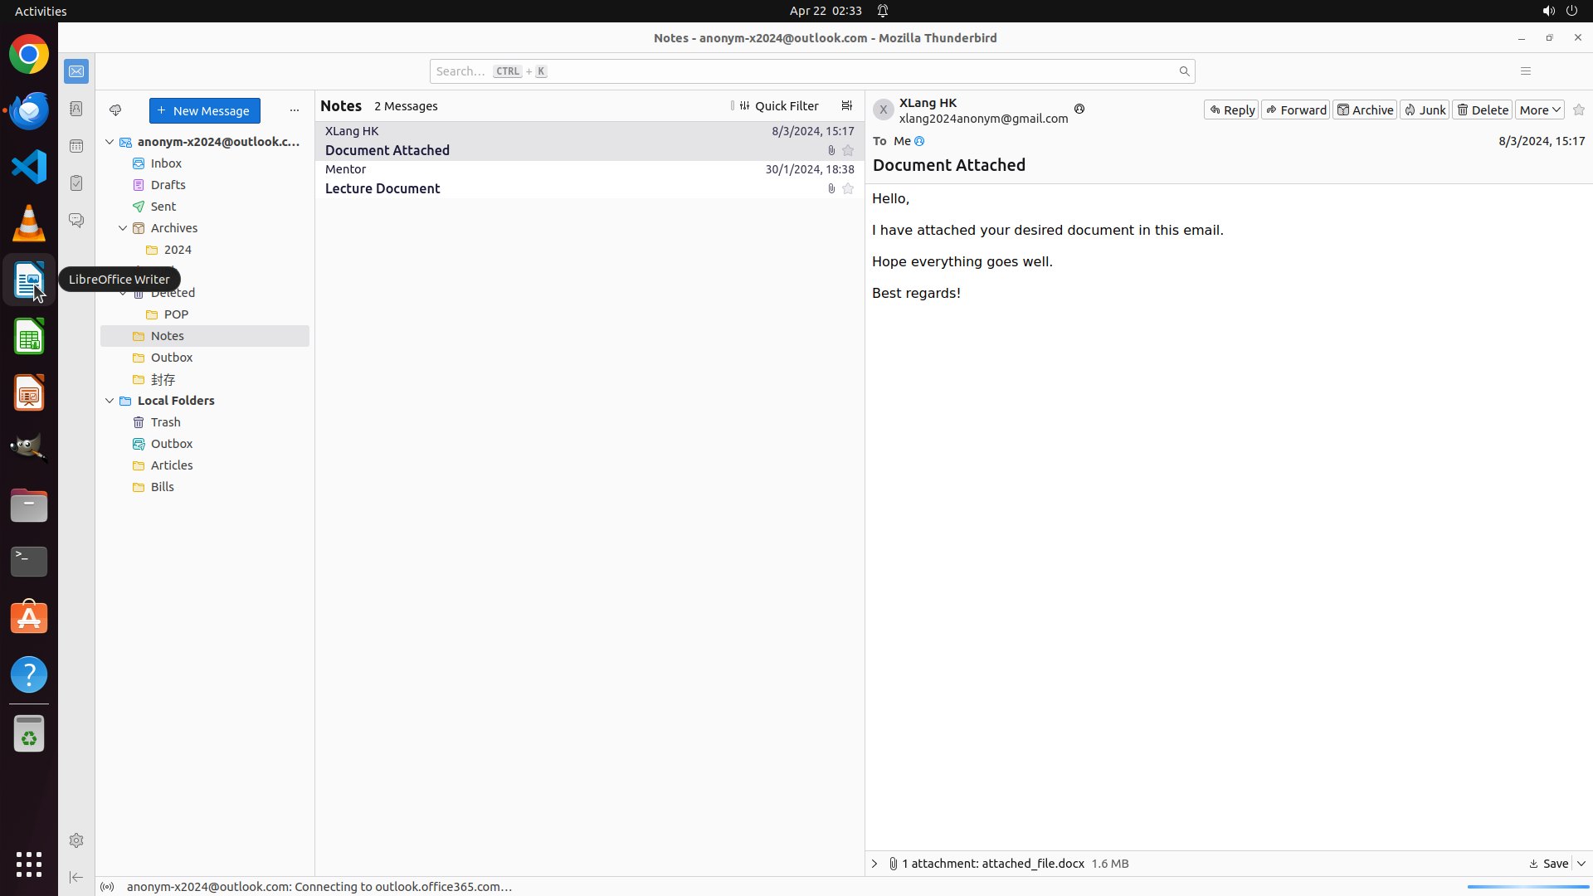Collapse the Local Folders tree

(x=110, y=401)
